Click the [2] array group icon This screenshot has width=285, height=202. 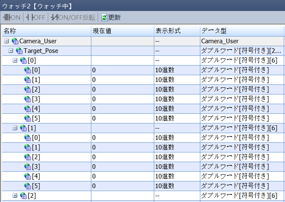pyautogui.click(x=23, y=196)
